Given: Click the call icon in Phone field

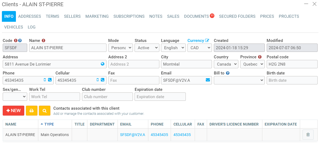Looking at the screenshot, I should [x=50, y=80].
